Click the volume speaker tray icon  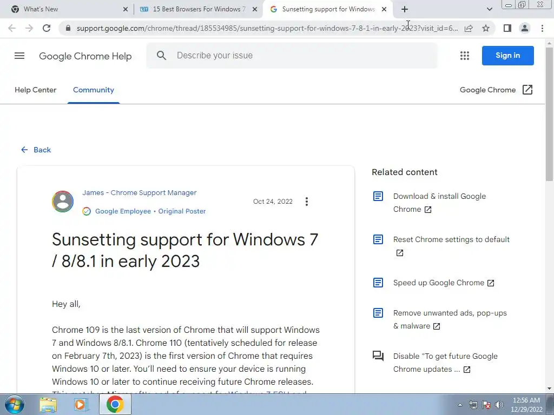(499, 405)
